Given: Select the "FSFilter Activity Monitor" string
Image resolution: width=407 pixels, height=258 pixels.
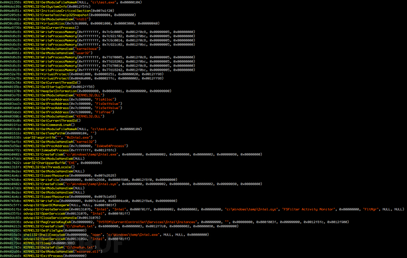Looking at the screenshot, I should (308, 209).
